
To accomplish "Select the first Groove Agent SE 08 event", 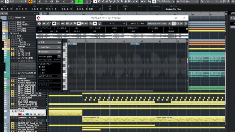I will pyautogui.click(x=118, y=119).
